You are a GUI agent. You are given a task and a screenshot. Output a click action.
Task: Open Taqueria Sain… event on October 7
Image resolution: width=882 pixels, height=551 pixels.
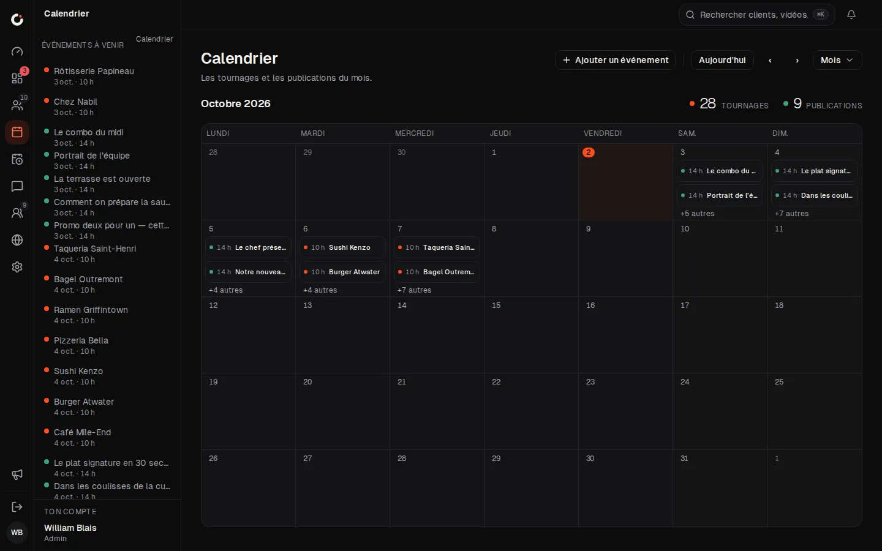click(437, 247)
